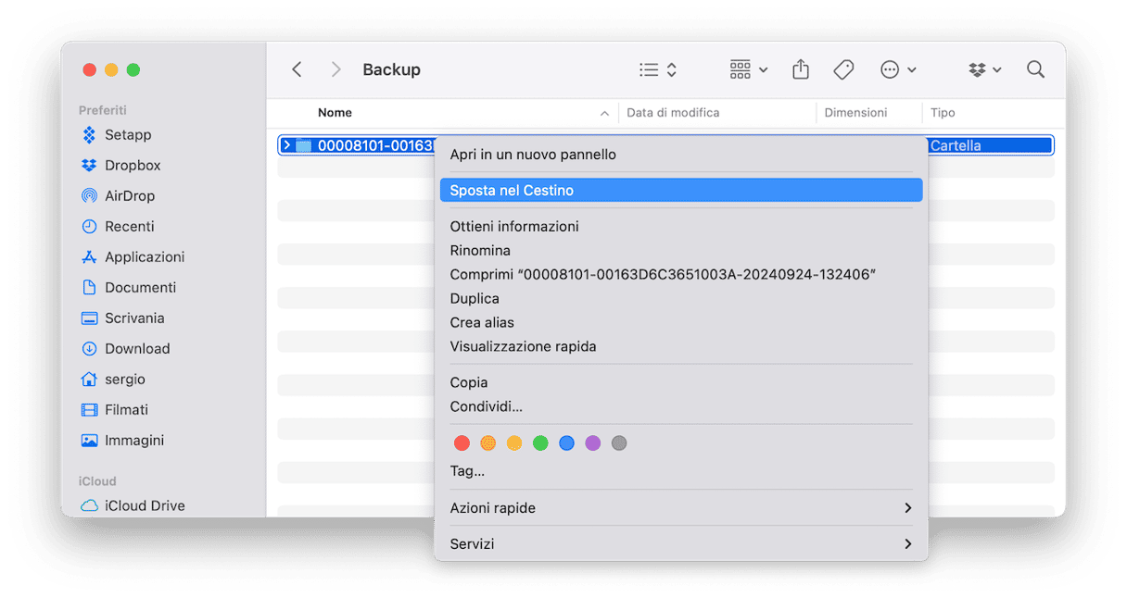
Task: Open iCloud Drive in sidebar
Action: 144,505
